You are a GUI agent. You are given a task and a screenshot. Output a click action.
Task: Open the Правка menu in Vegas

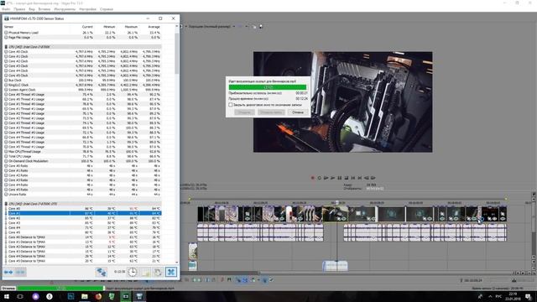coord(19,9)
